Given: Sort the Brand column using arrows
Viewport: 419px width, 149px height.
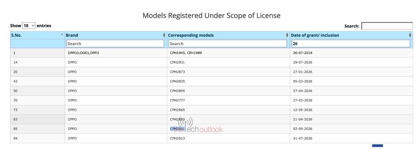Looking at the screenshot, I should [x=164, y=35].
